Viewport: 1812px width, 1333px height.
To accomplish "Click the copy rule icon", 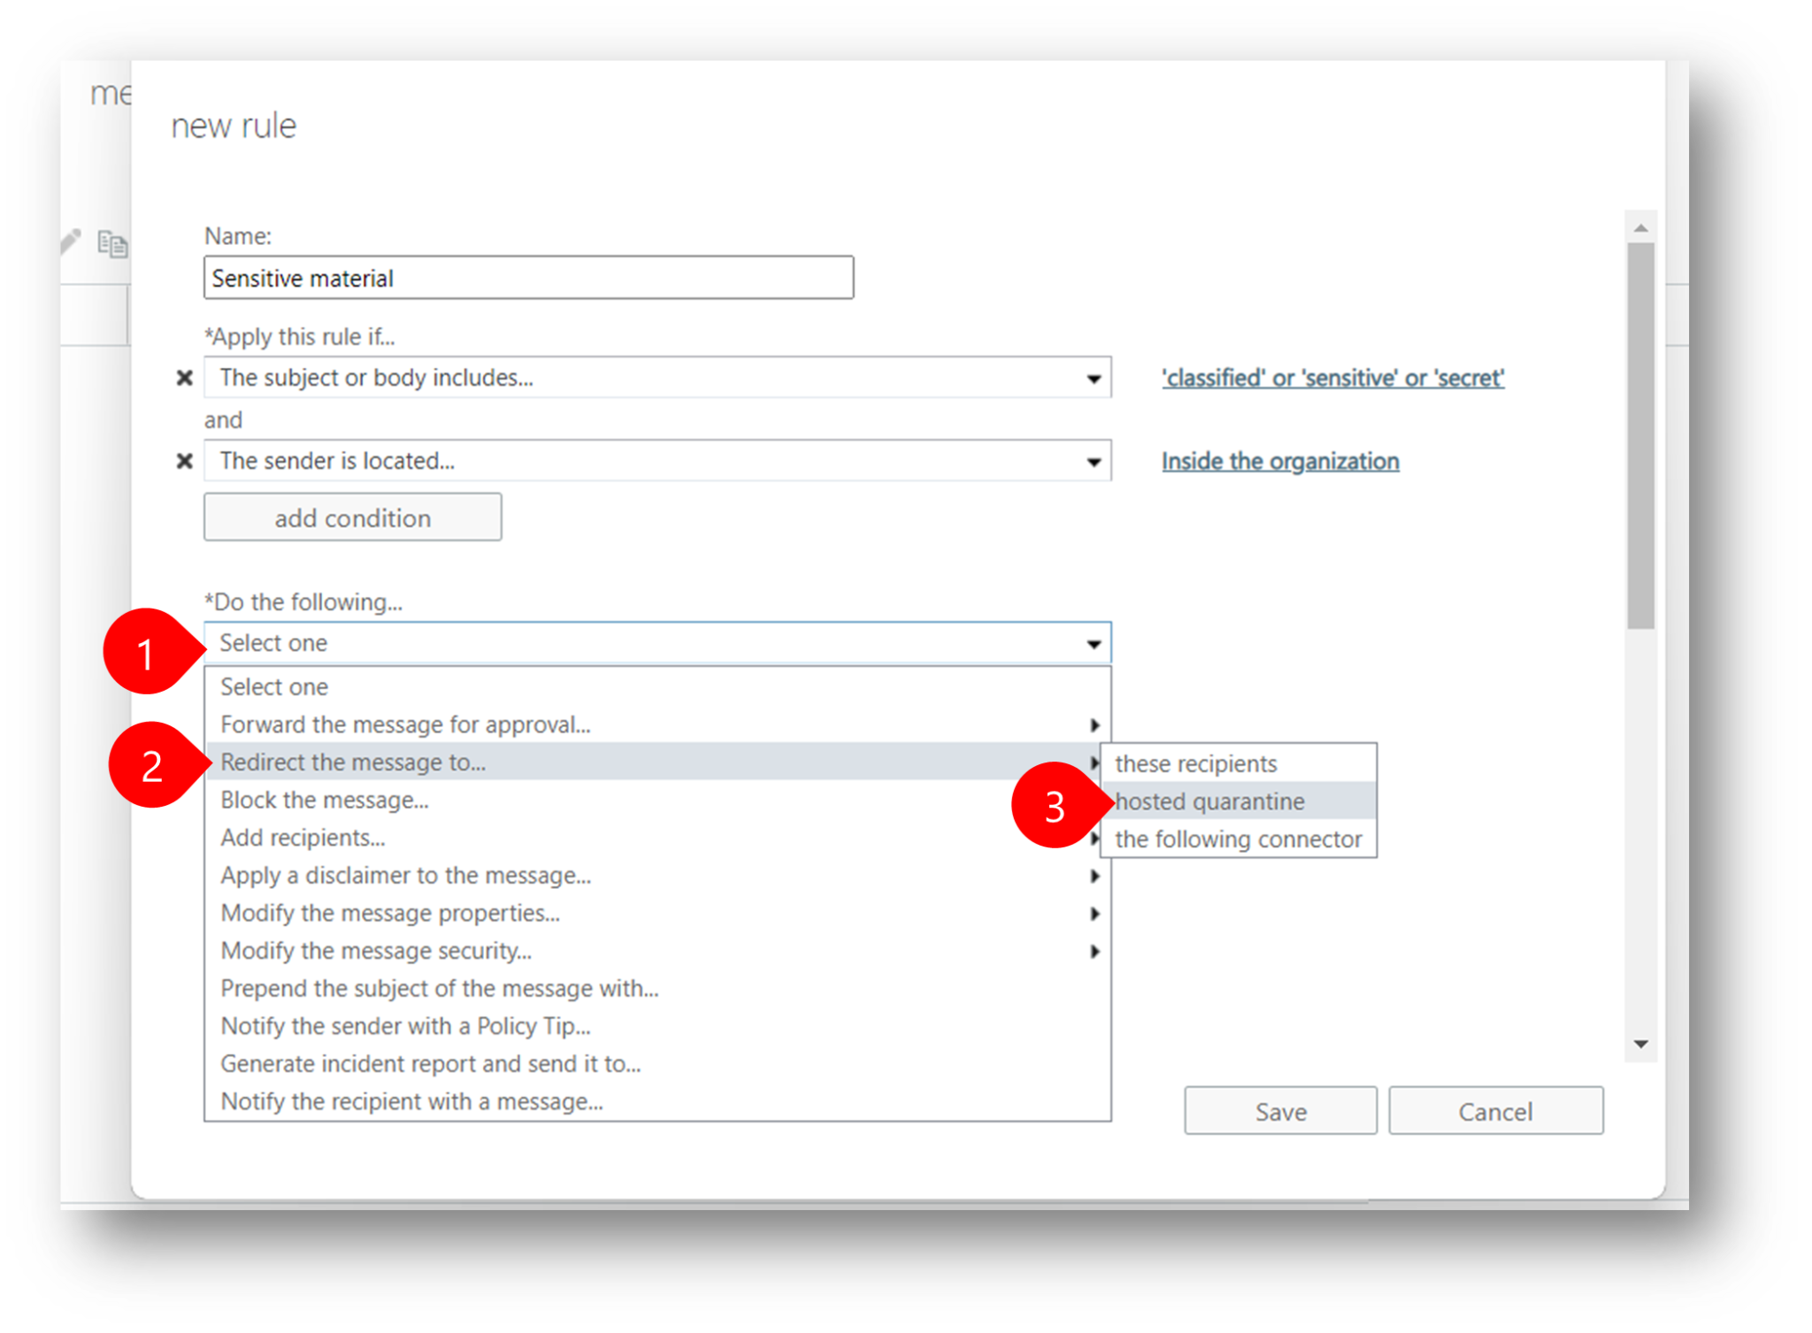I will click(x=114, y=245).
